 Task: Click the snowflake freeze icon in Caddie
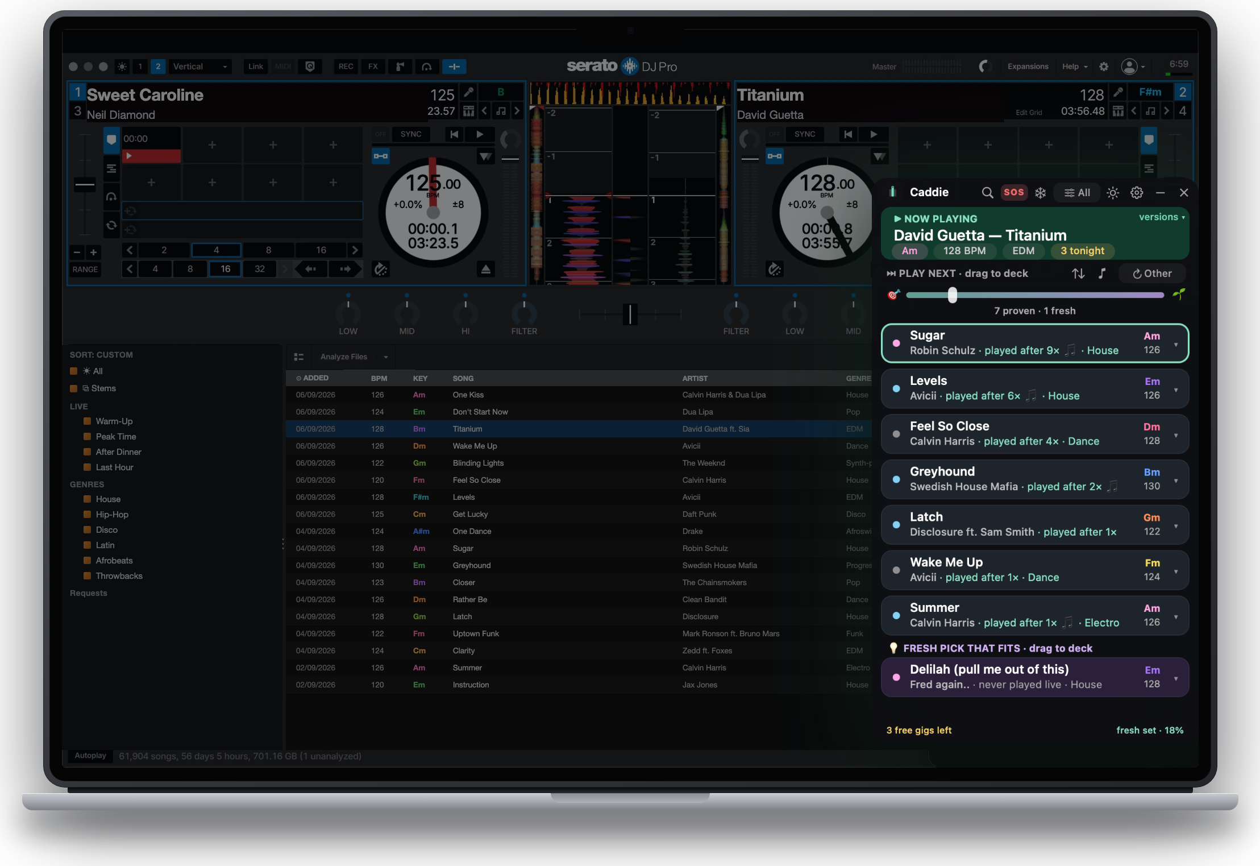[x=1040, y=193]
